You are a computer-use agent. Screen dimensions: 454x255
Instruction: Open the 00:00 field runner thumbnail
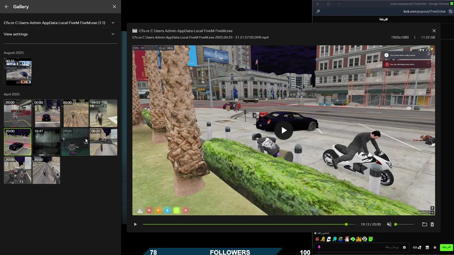pos(75,113)
